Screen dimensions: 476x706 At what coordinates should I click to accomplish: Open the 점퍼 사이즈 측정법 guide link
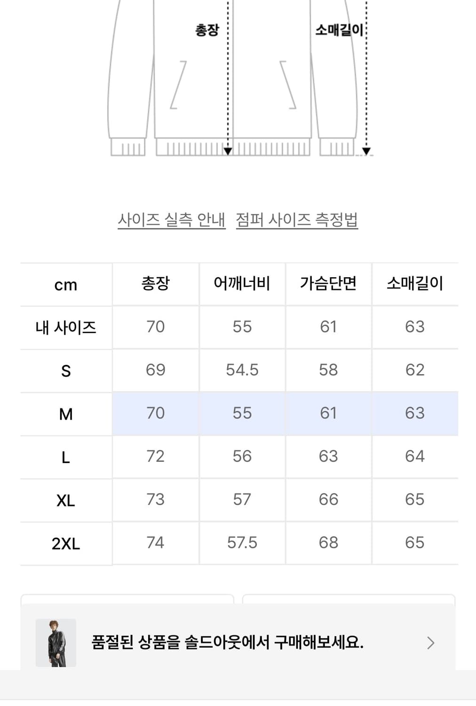[297, 219]
